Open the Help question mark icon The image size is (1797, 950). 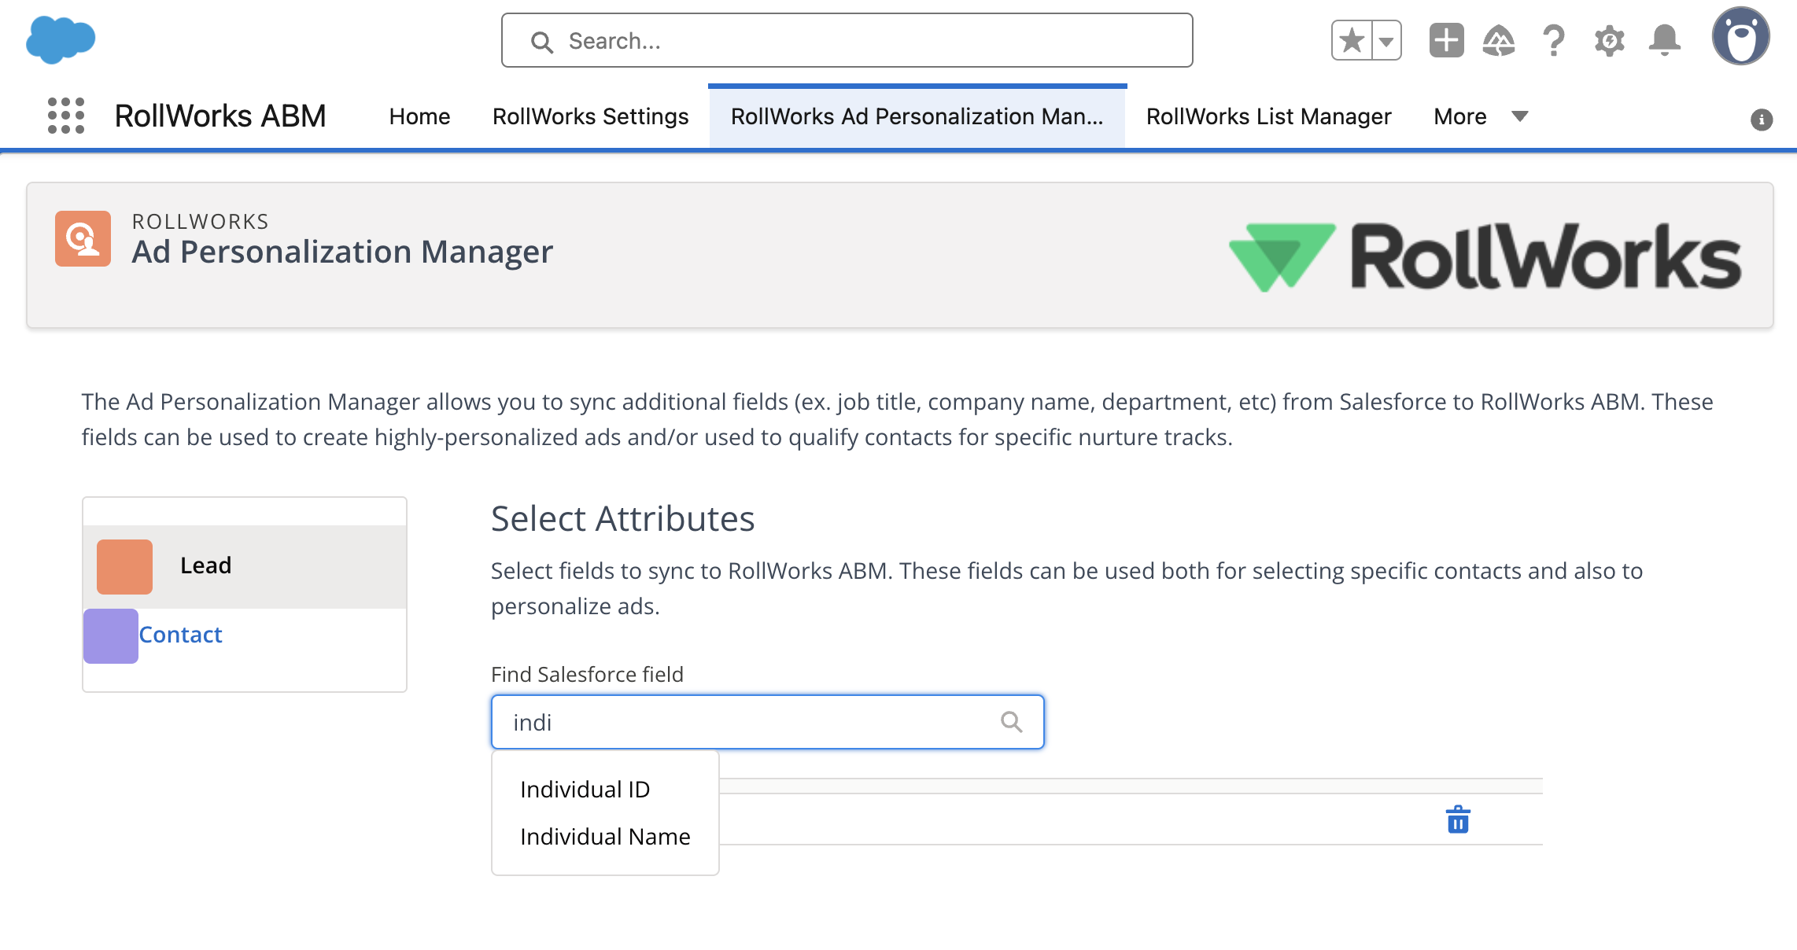coord(1554,40)
